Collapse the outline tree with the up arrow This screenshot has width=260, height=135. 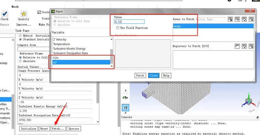pyautogui.click(x=13, y=40)
